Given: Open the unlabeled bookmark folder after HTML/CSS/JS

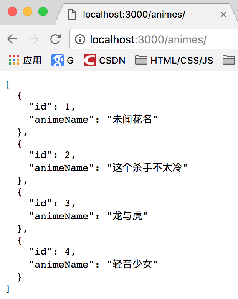Looking at the screenshot, I should tap(229, 60).
